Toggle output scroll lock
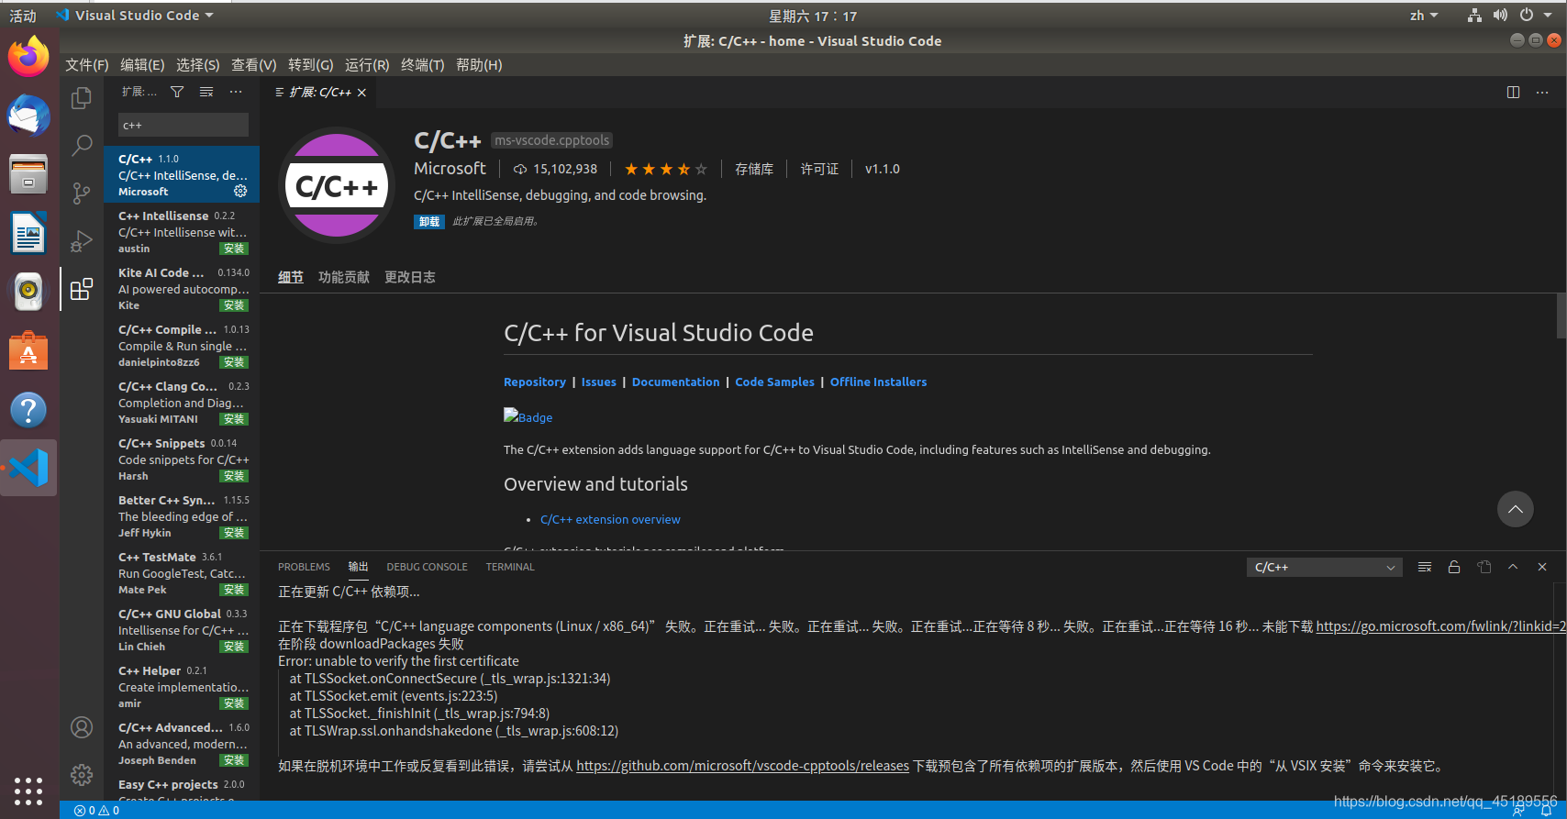 (x=1454, y=567)
